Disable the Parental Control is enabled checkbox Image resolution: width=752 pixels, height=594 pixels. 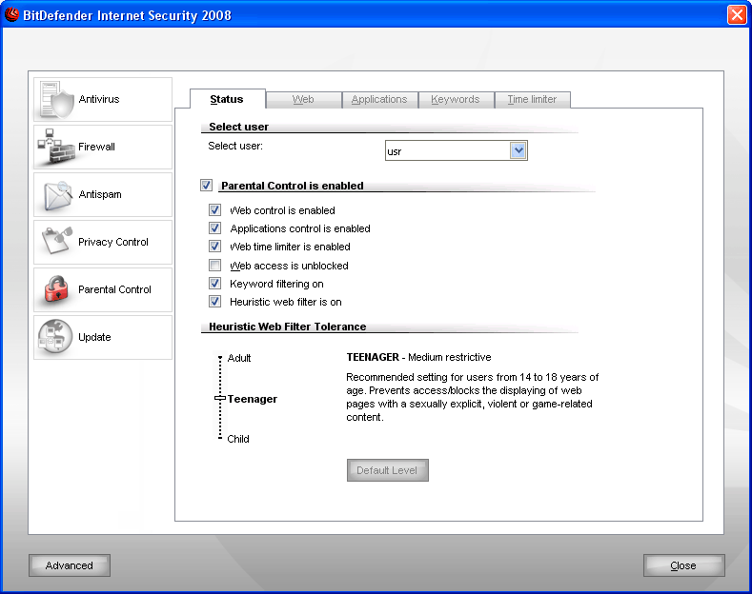[206, 185]
